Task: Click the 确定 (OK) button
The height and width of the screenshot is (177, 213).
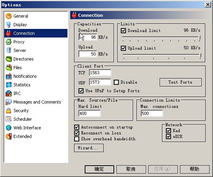Action: point(99,169)
